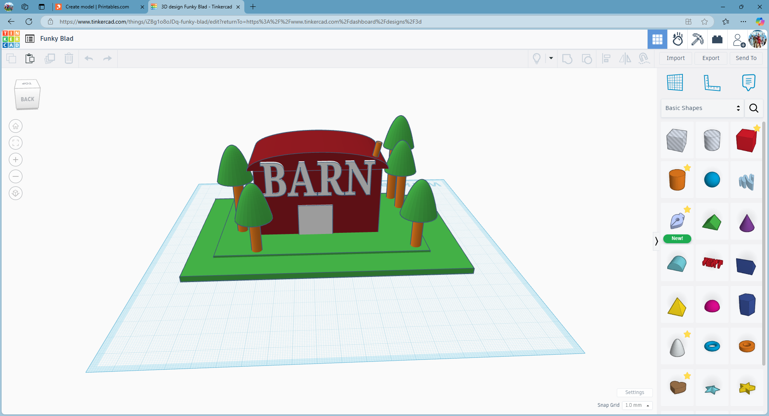This screenshot has height=416, width=769.
Task: Select the Notes tool icon
Action: [x=749, y=82]
